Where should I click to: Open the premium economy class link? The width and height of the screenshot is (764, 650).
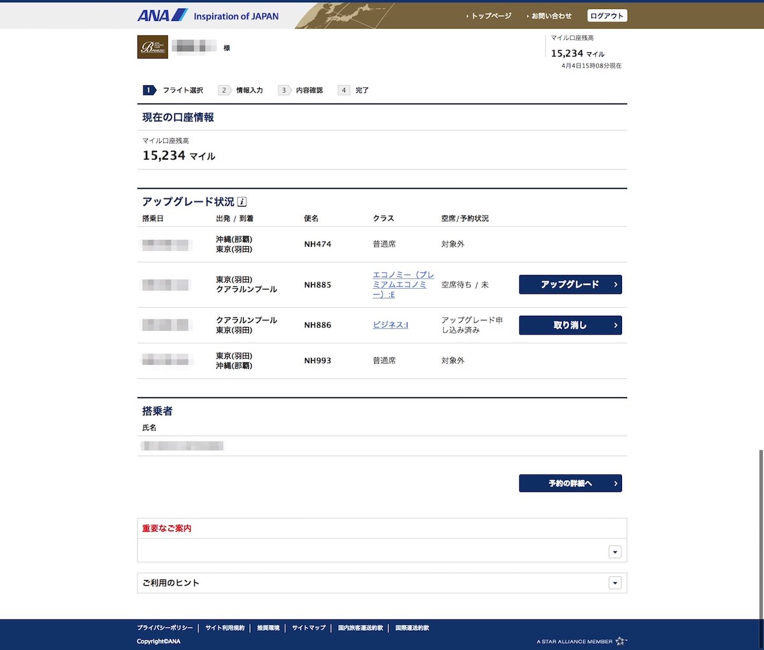[x=402, y=285]
